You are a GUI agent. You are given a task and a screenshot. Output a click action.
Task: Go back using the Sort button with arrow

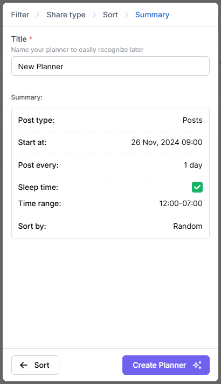(35, 365)
